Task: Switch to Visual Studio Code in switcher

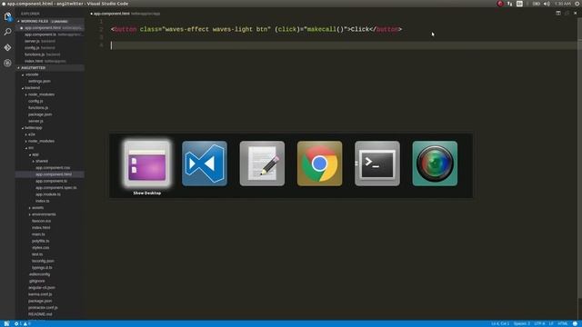Action: [205, 163]
